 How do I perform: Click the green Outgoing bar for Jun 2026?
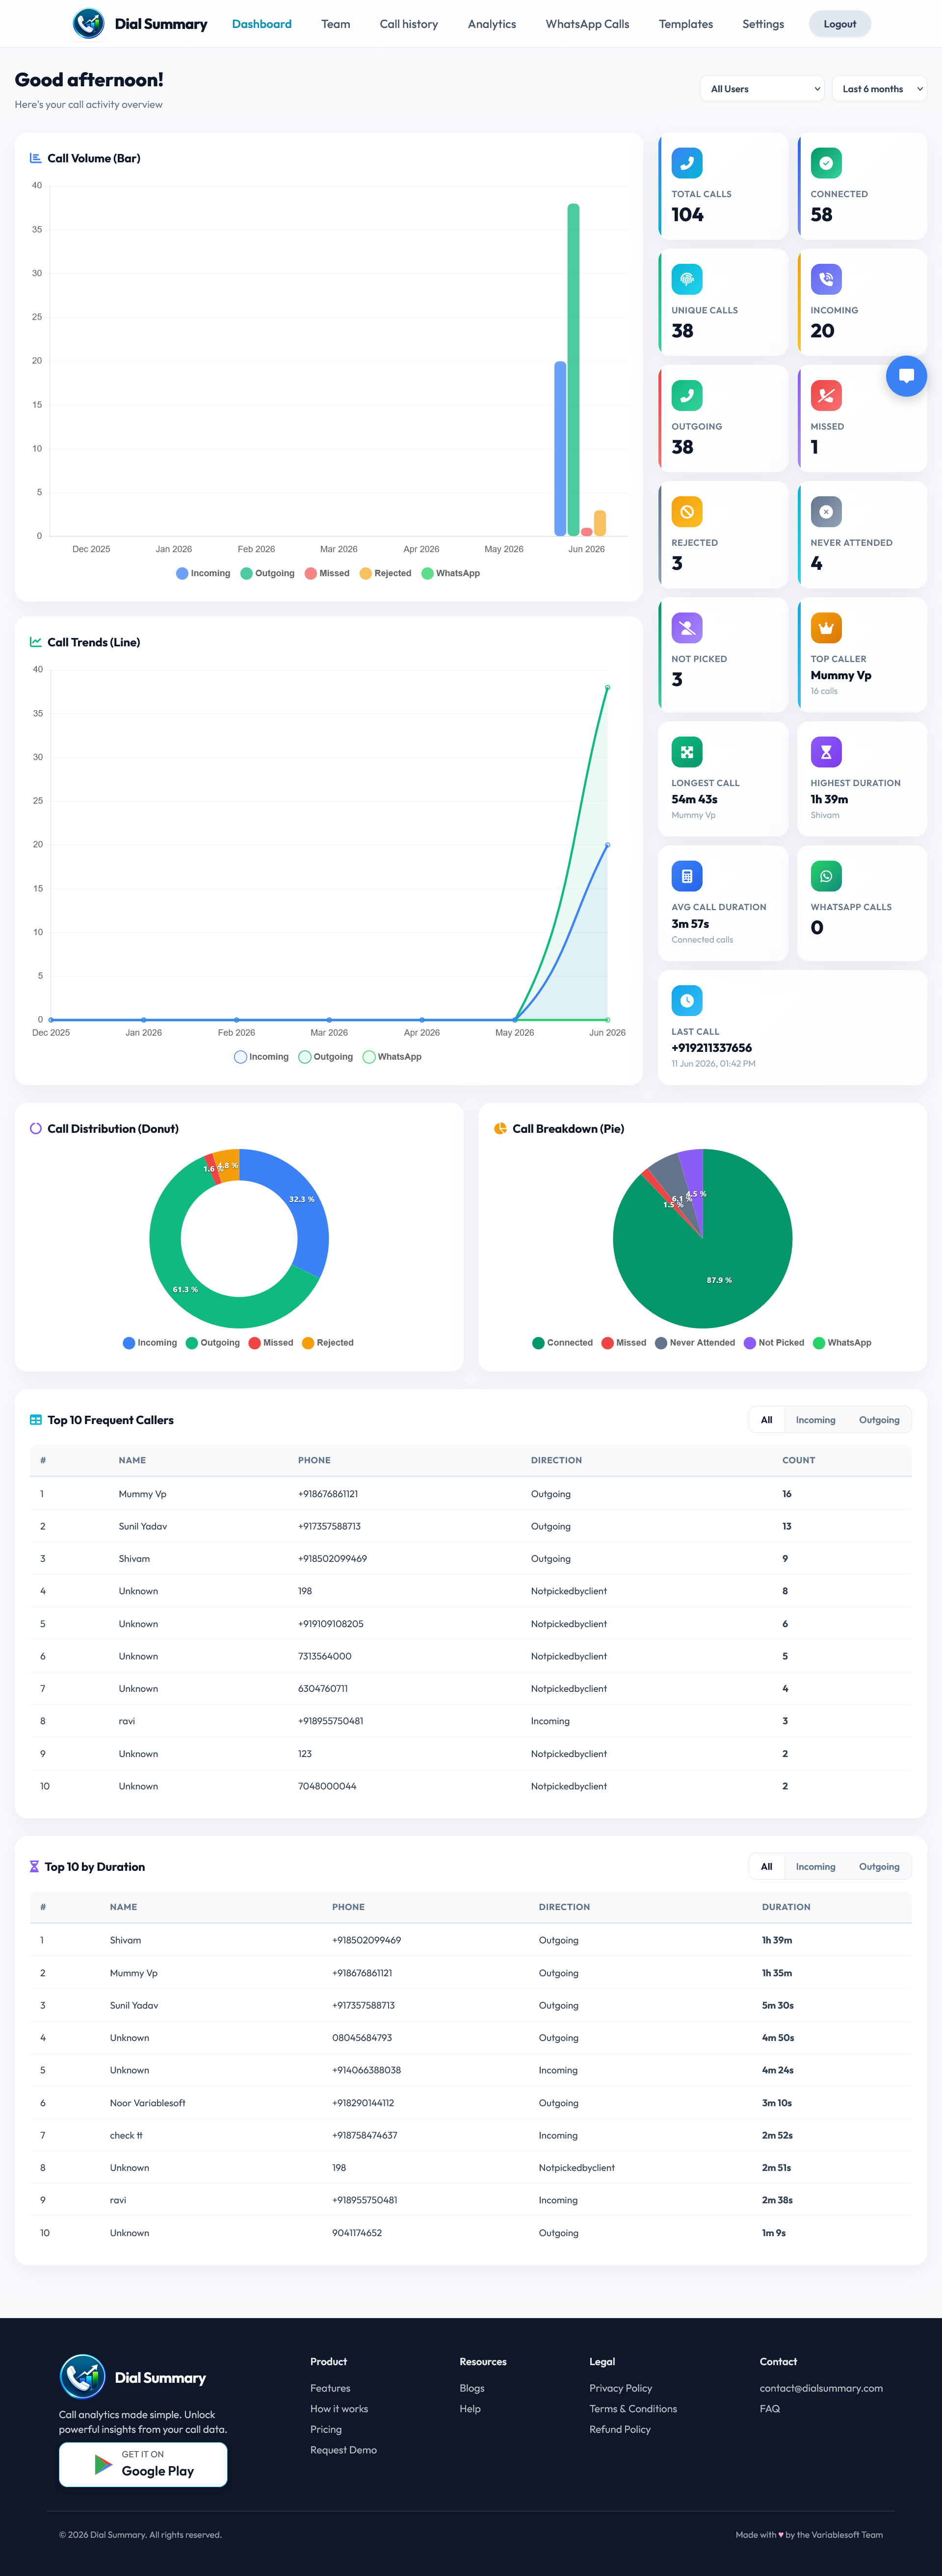(573, 370)
